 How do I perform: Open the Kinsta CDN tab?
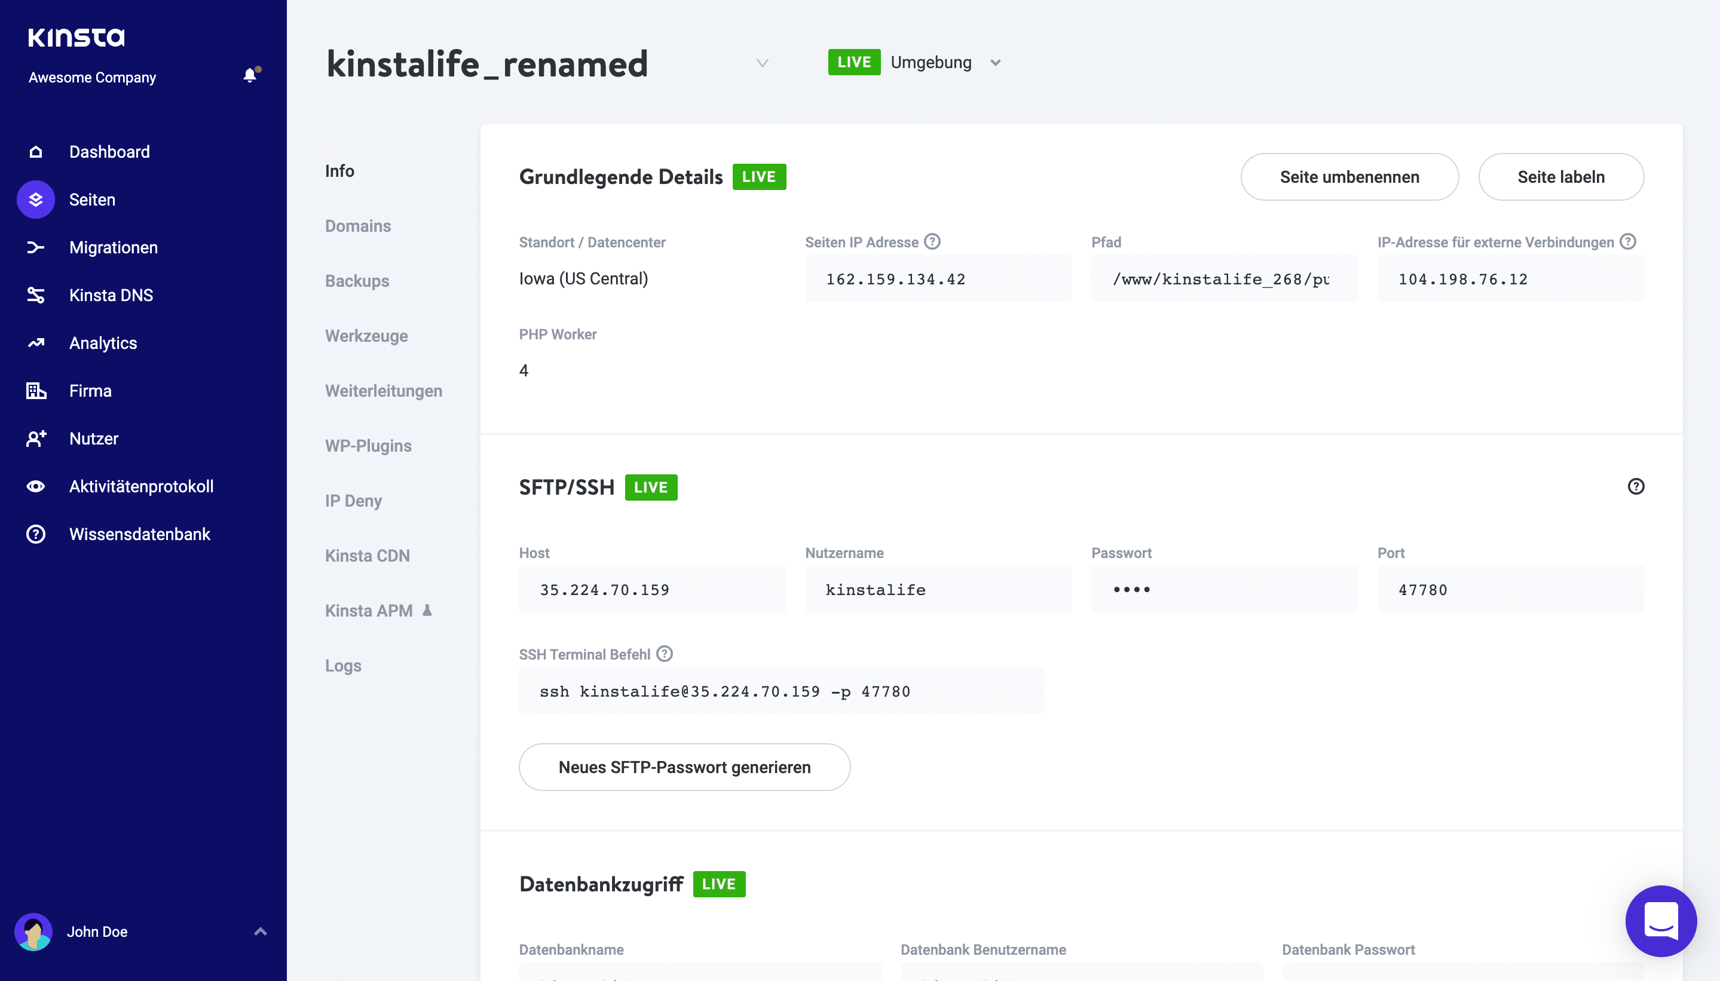368,556
